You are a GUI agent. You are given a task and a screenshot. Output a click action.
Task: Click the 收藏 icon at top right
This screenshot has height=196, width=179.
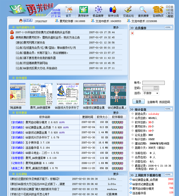[x=167, y=10]
